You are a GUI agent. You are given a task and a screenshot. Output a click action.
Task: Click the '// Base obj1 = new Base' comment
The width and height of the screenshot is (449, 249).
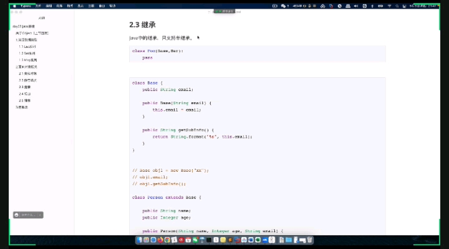(x=170, y=171)
